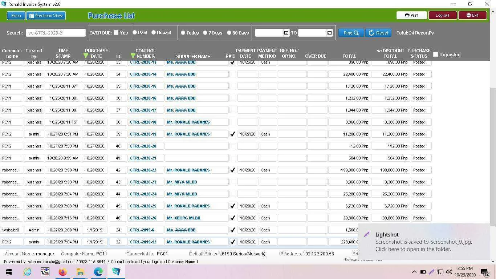This screenshot has width=496, height=279.
Task: Open supplier Mr. RONALD RABANES in CTRL-2020-18 row
Action: (188, 122)
